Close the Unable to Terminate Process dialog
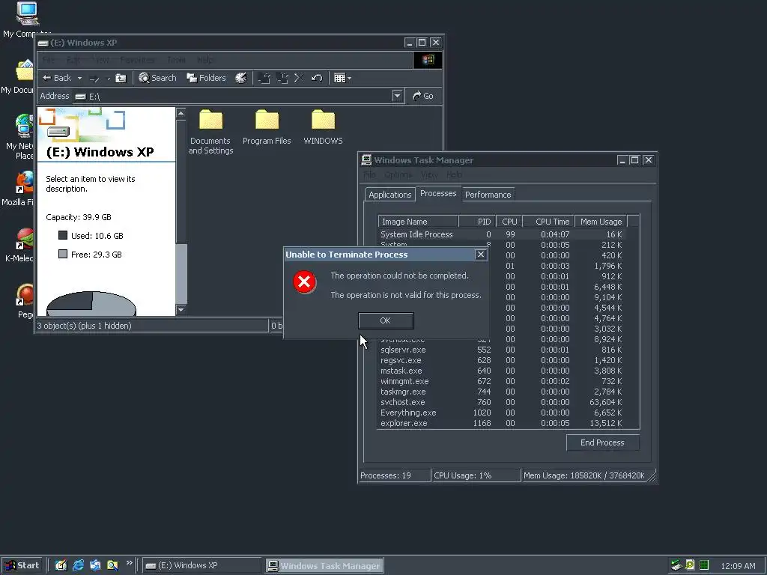Screen dimensions: 767x575 (x=480, y=255)
